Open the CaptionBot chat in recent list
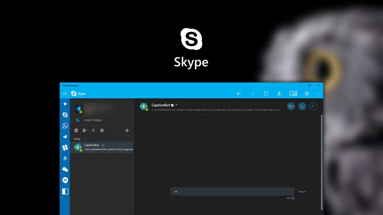This screenshot has width=383, height=215. [x=102, y=147]
